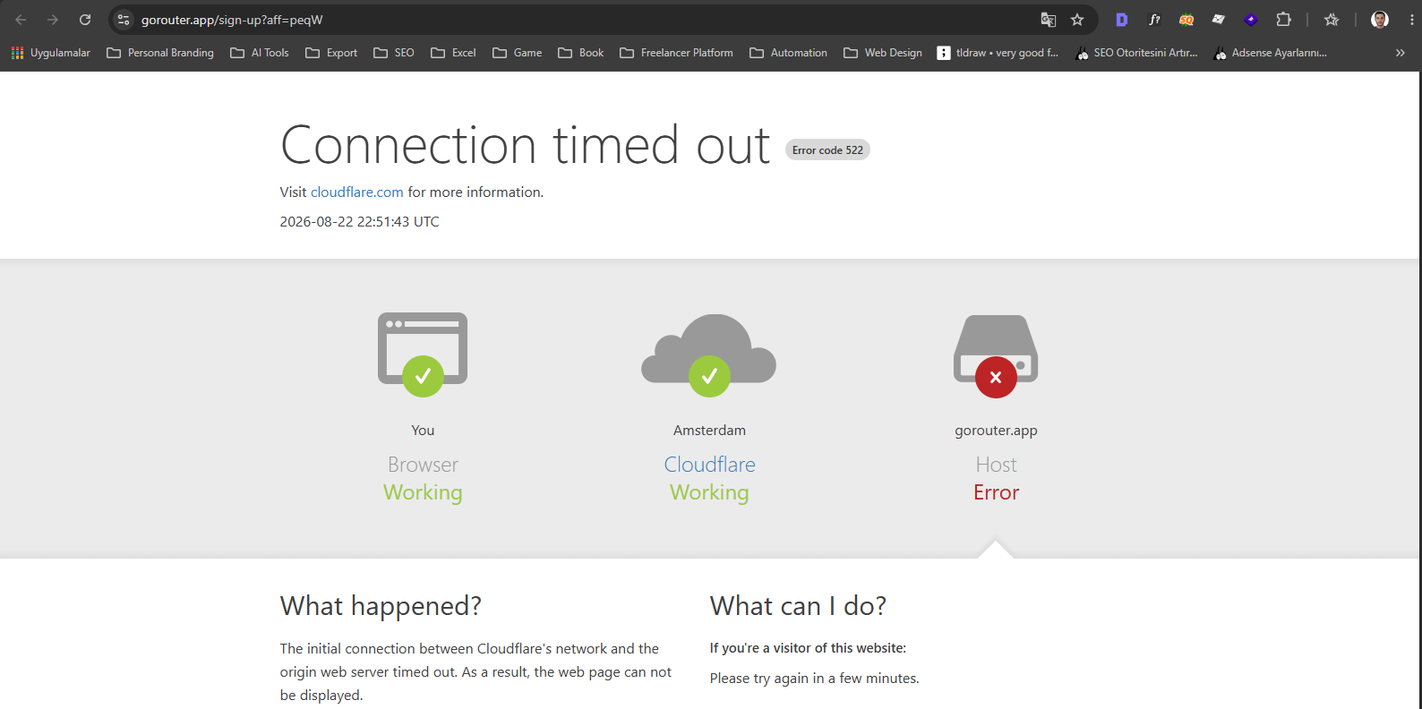
Task: Open the SEO Otoritesini Artır bookmark
Action: click(x=1136, y=53)
